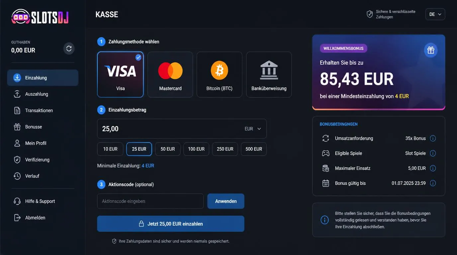Viewport: 457px width, 255px height.
Task: Choose Bitcoin (BTC) payment method
Action: click(x=220, y=74)
